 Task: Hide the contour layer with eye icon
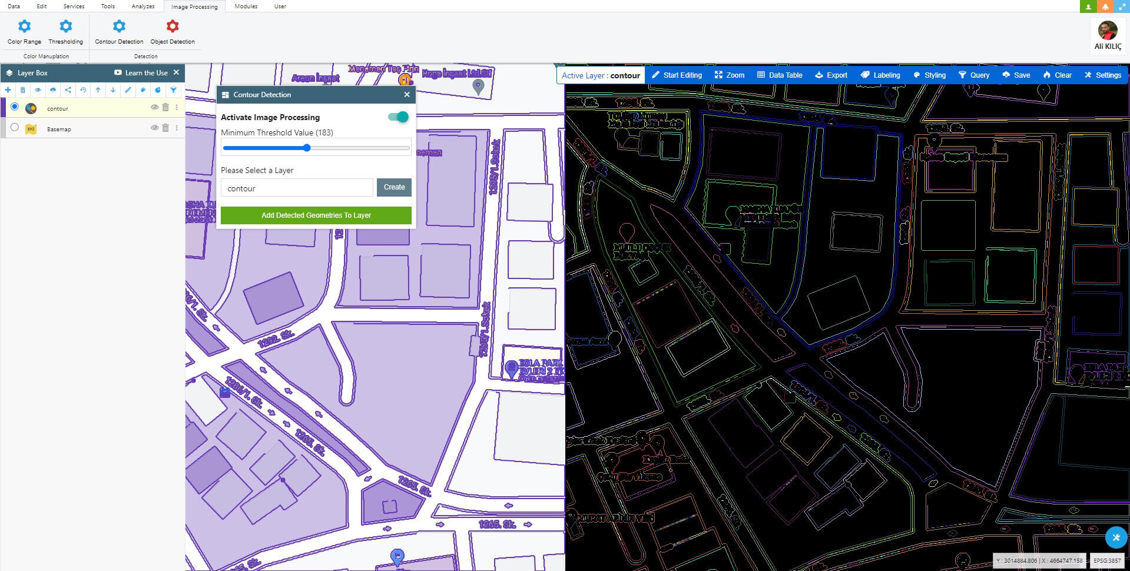[154, 107]
